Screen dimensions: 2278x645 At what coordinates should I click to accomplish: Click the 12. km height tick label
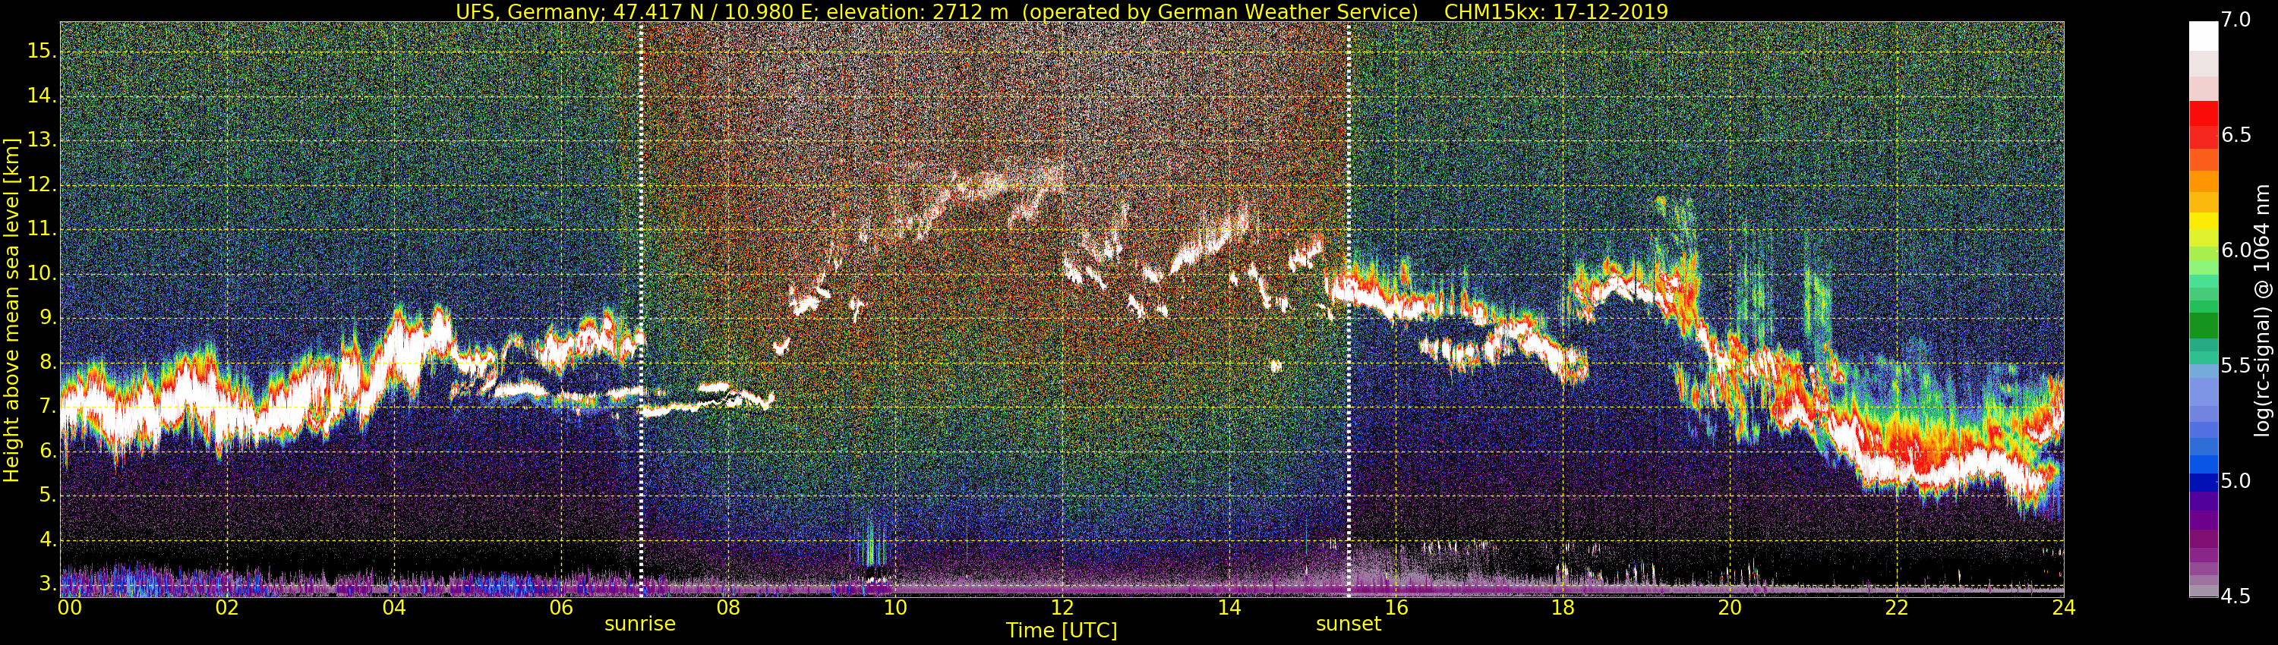(42, 184)
